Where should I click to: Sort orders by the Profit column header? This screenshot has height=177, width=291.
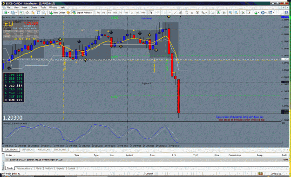[x=284, y=155]
